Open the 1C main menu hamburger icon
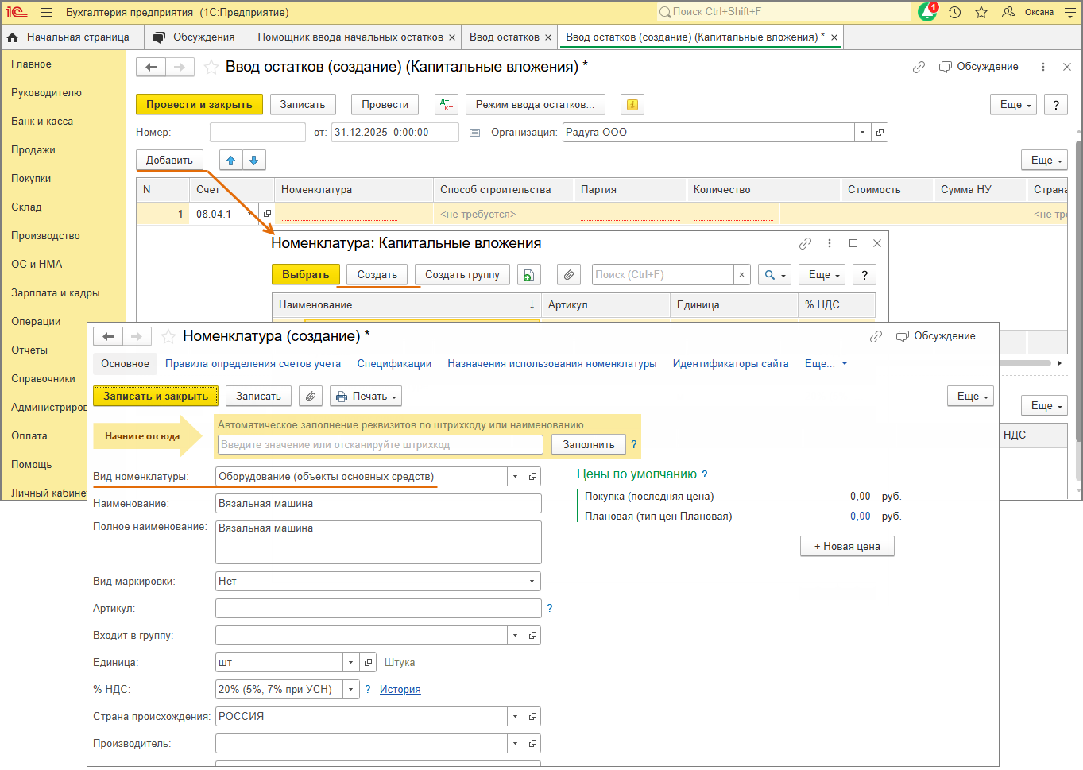The width and height of the screenshot is (1083, 770). 46,12
